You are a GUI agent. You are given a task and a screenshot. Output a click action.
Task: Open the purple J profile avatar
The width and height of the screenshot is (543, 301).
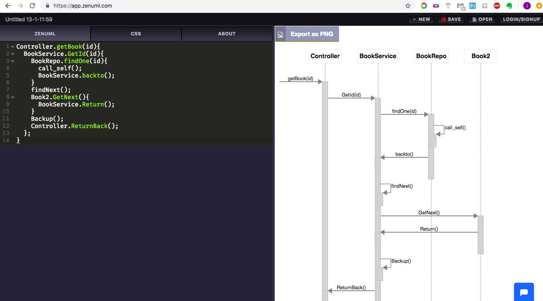(x=527, y=6)
